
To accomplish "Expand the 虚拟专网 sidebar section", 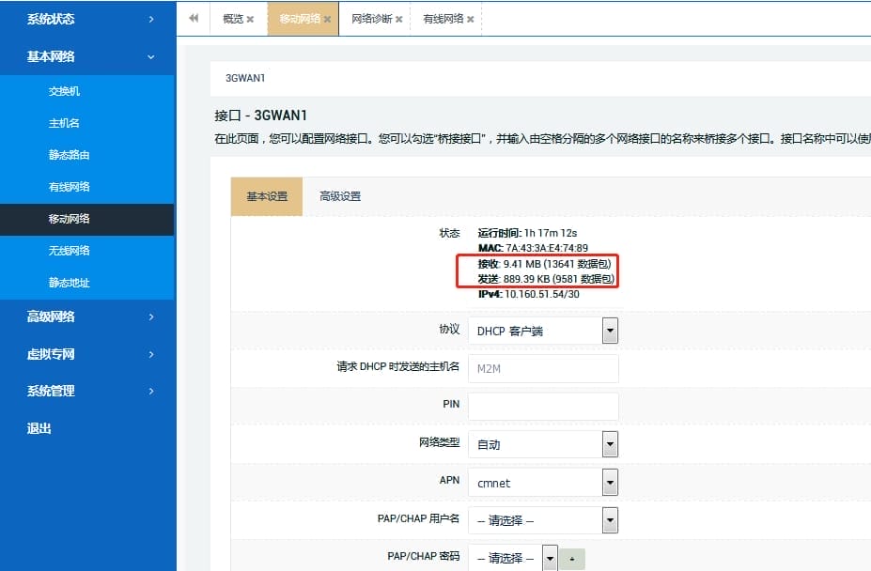I will point(87,354).
